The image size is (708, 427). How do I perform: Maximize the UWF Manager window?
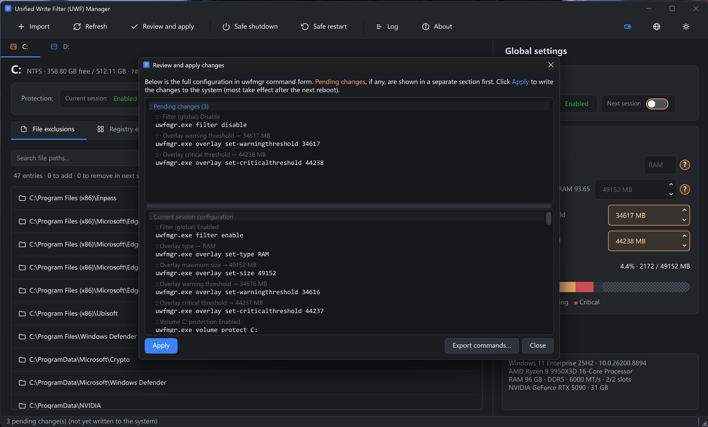pos(672,9)
